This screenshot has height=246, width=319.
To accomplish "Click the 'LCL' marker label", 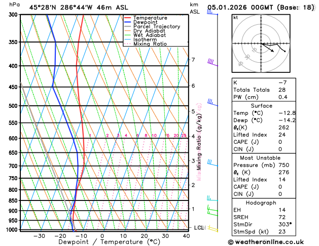I will 199,228.
